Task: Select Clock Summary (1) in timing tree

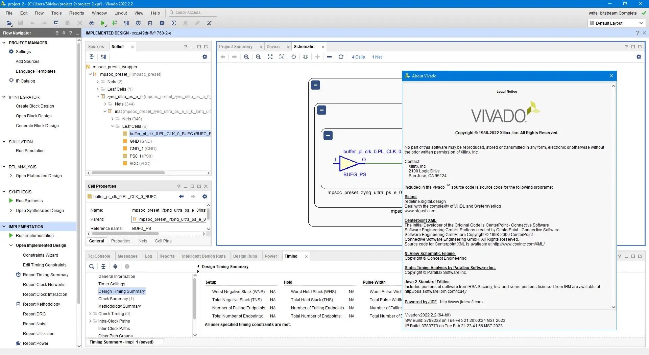Action: [x=116, y=299]
